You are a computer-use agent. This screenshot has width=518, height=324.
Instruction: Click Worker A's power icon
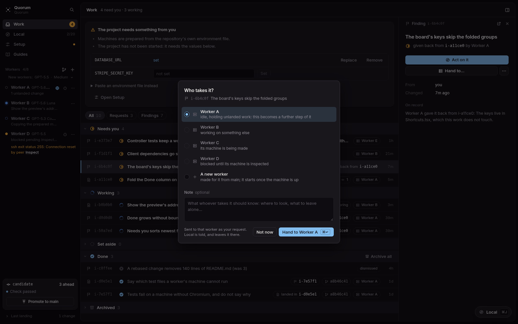[65, 88]
